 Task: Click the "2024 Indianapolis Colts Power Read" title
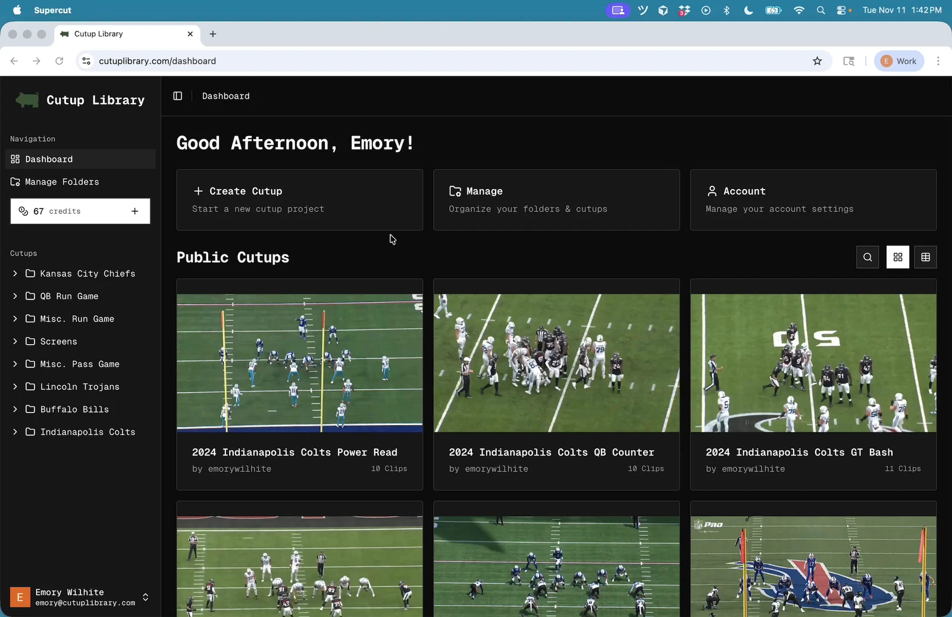coord(295,452)
